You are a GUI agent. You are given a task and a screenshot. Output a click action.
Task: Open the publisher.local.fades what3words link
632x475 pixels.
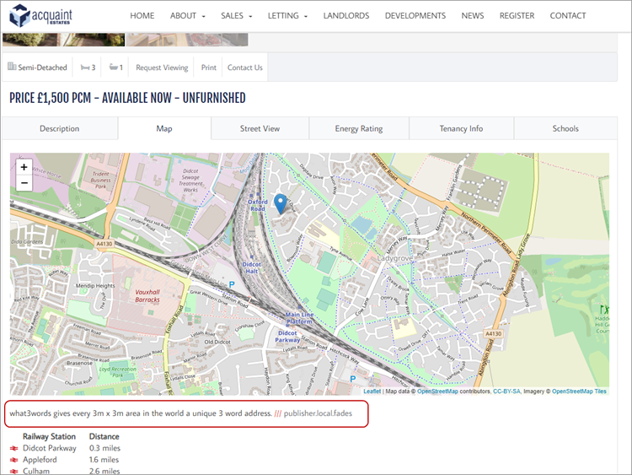[x=318, y=414]
